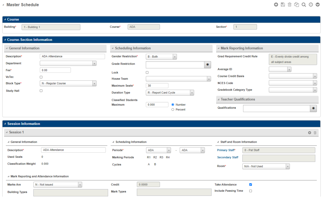Viewport: 323px width, 201px height.
Task: Save the master schedule with the floppy disk icon
Action: [x=283, y=5]
